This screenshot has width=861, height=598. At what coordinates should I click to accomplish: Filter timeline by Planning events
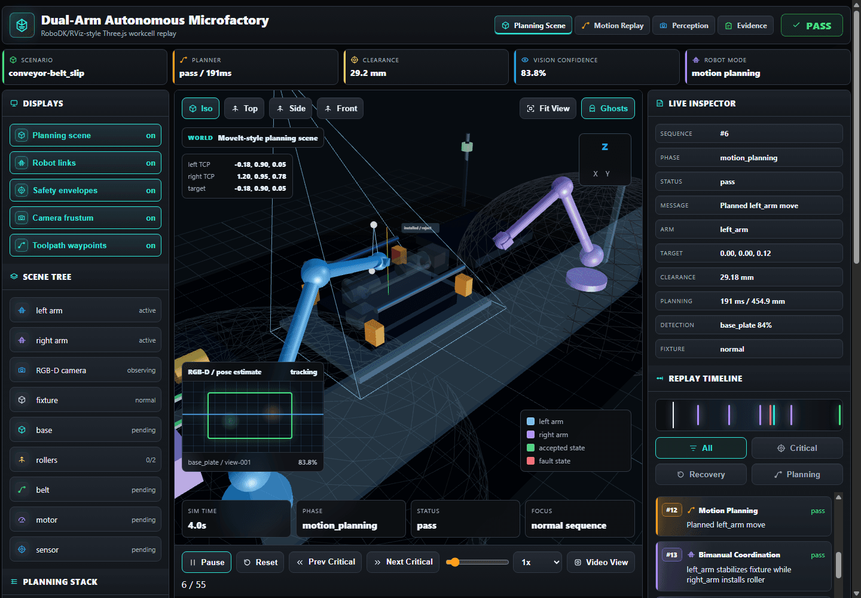click(x=797, y=474)
